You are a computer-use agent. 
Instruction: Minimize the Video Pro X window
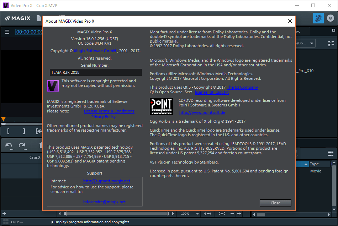[297, 5]
